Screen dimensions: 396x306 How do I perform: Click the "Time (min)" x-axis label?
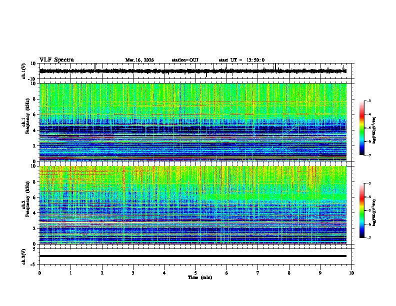click(200, 277)
